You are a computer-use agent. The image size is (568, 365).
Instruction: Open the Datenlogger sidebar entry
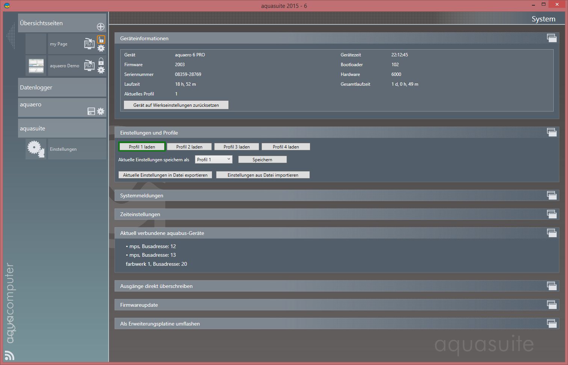[x=62, y=87]
